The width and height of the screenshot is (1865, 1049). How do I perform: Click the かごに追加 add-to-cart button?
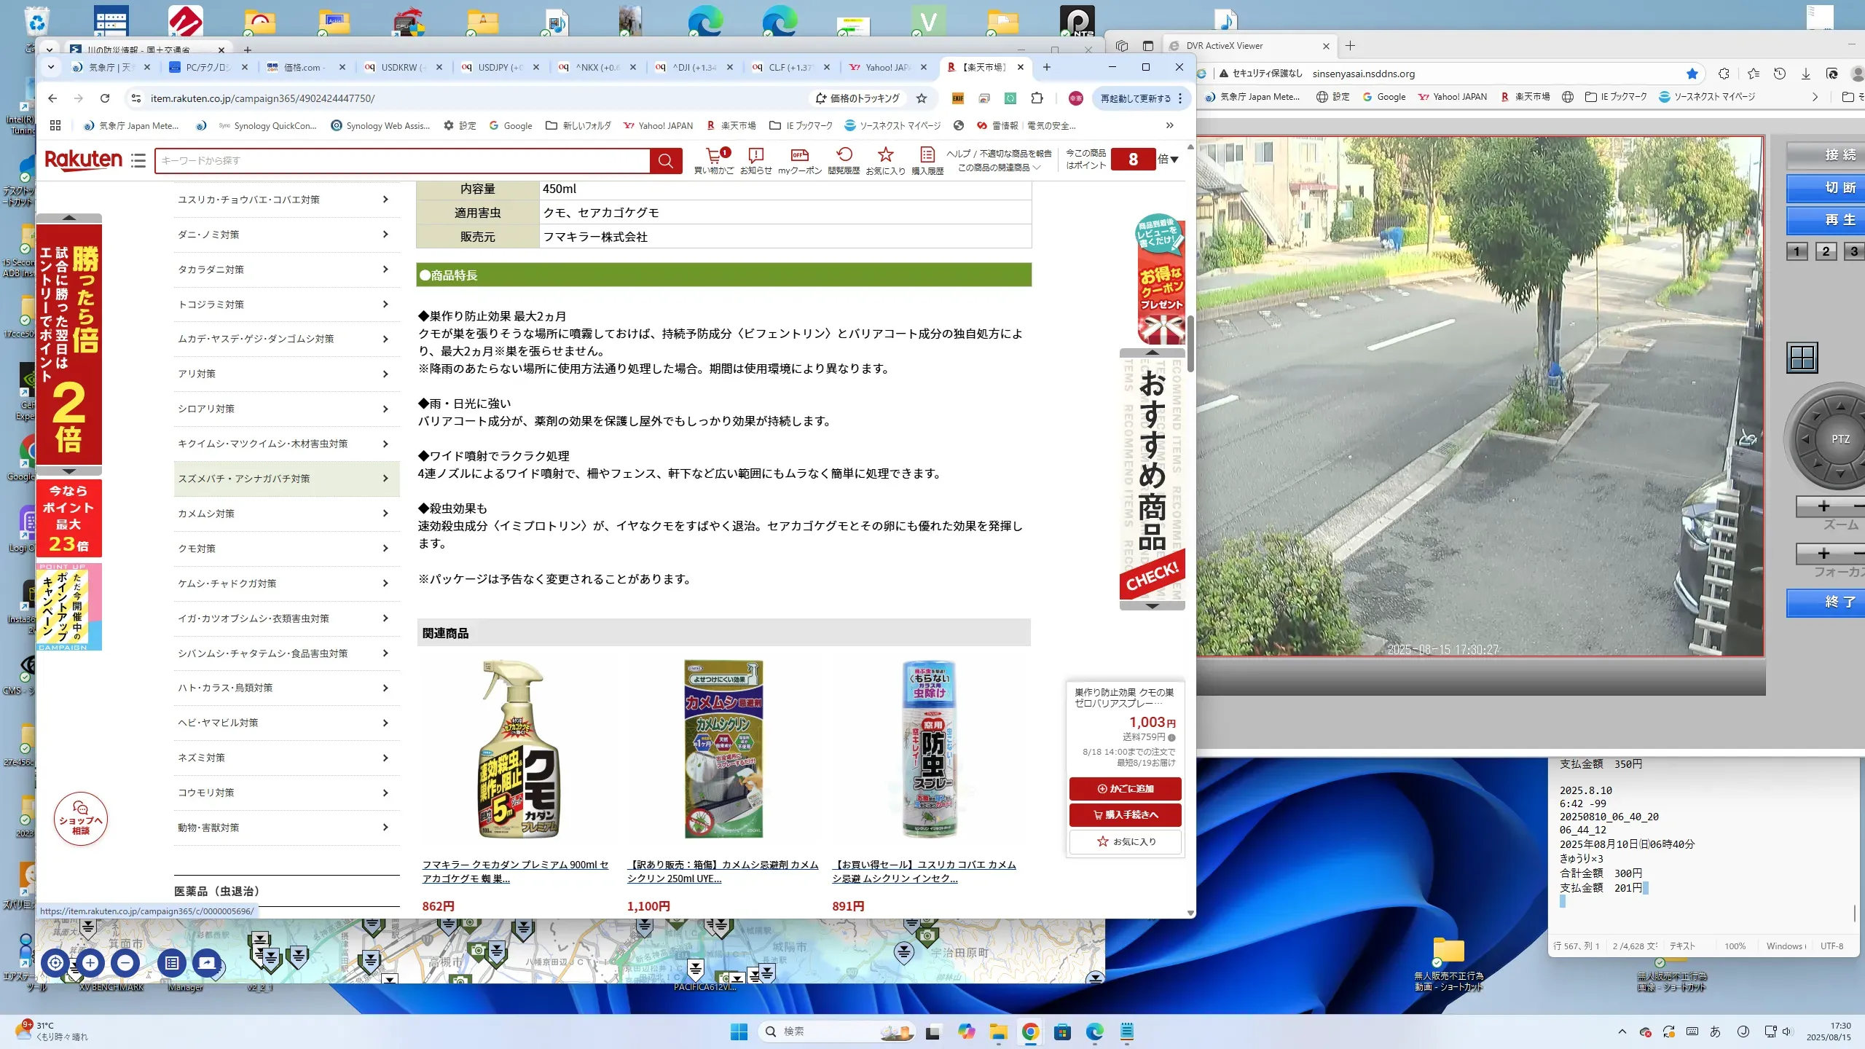pos(1125,788)
